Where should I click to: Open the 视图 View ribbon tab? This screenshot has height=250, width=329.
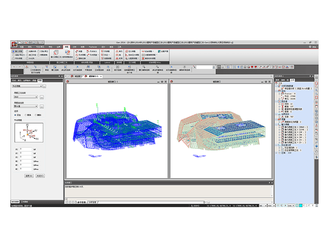(22, 47)
